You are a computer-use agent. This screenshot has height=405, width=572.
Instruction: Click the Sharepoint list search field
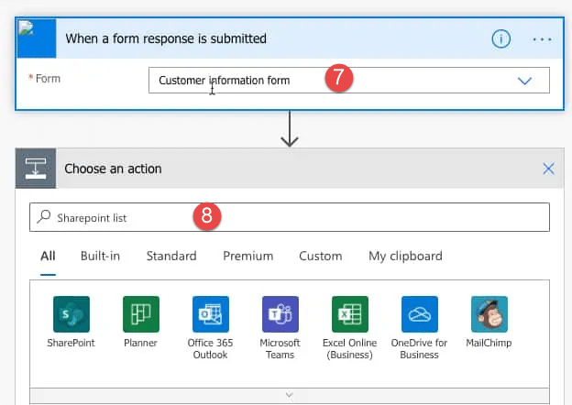coord(290,217)
